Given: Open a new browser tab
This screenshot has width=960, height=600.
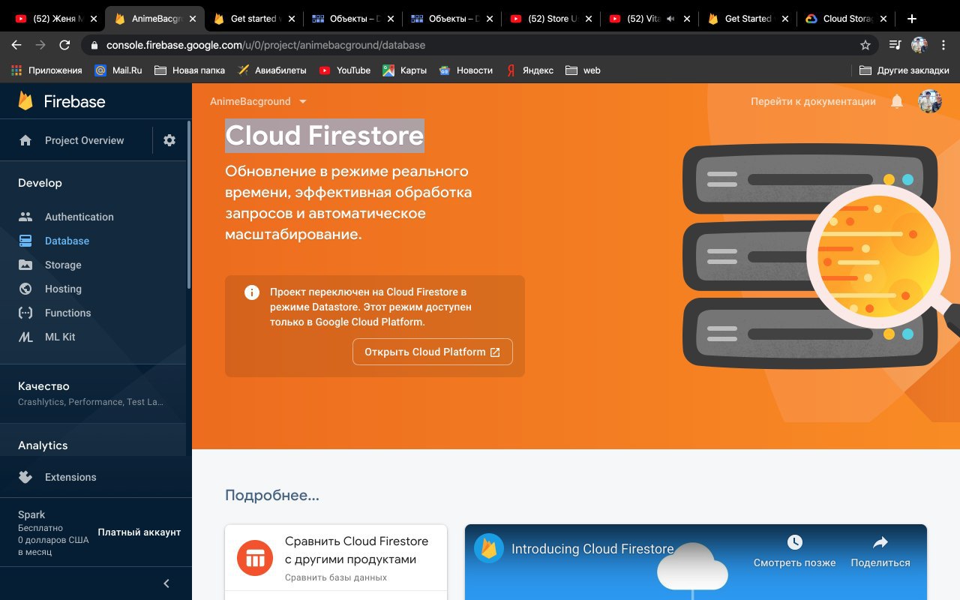Looking at the screenshot, I should 912,19.
